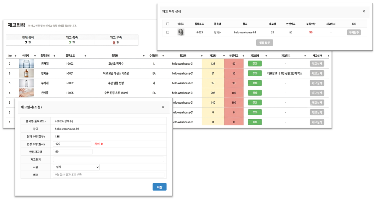Click 재고실사 button for row 7
Screen dimensions: 375x200
coord(317,64)
